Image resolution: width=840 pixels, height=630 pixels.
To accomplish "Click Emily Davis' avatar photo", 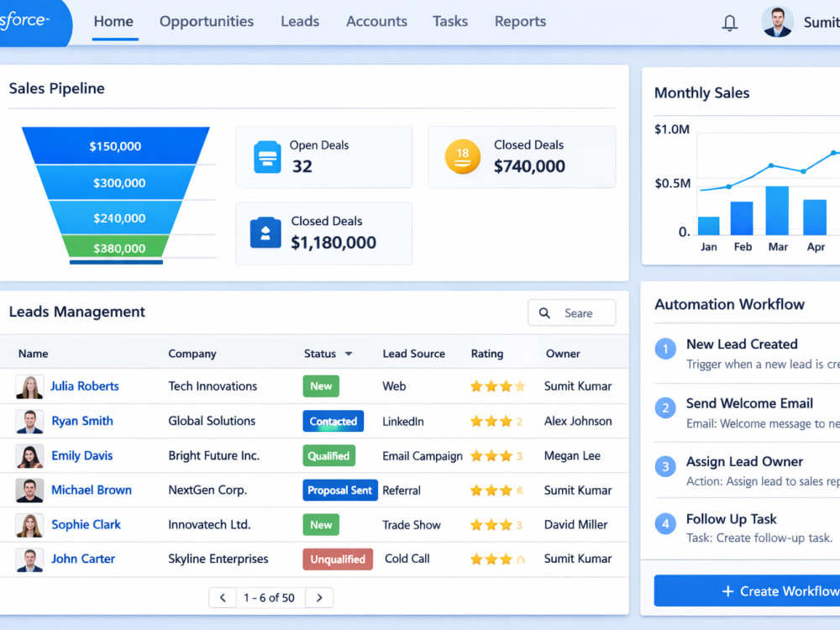I will point(29,456).
